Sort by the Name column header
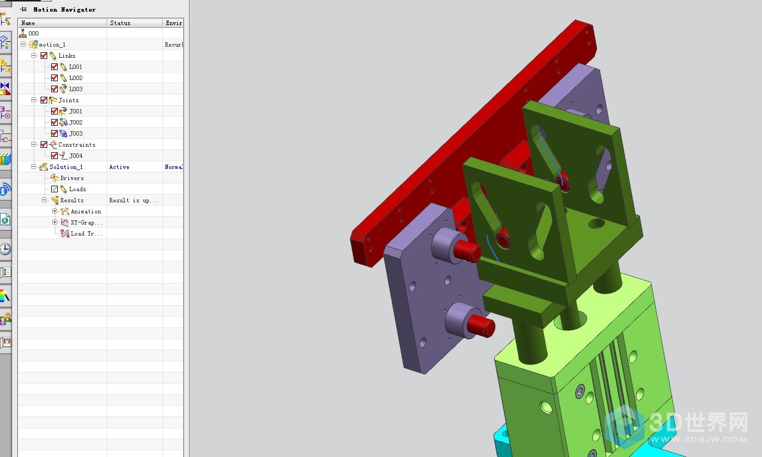This screenshot has height=457, width=762. [x=62, y=23]
